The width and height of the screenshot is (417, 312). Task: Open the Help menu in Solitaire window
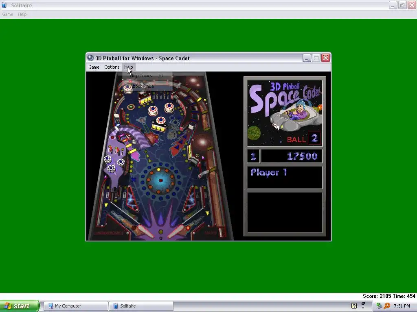click(22, 14)
